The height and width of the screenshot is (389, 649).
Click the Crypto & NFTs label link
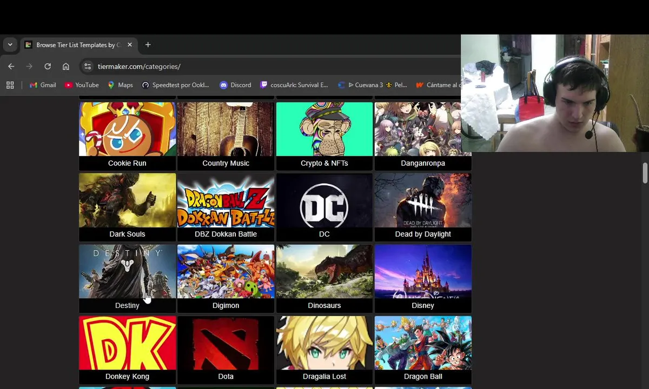click(324, 163)
